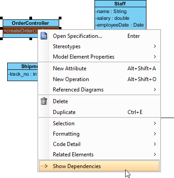Image resolution: width=174 pixels, height=178 pixels.
Task: Click the -name : String attribute
Action: tap(111, 11)
